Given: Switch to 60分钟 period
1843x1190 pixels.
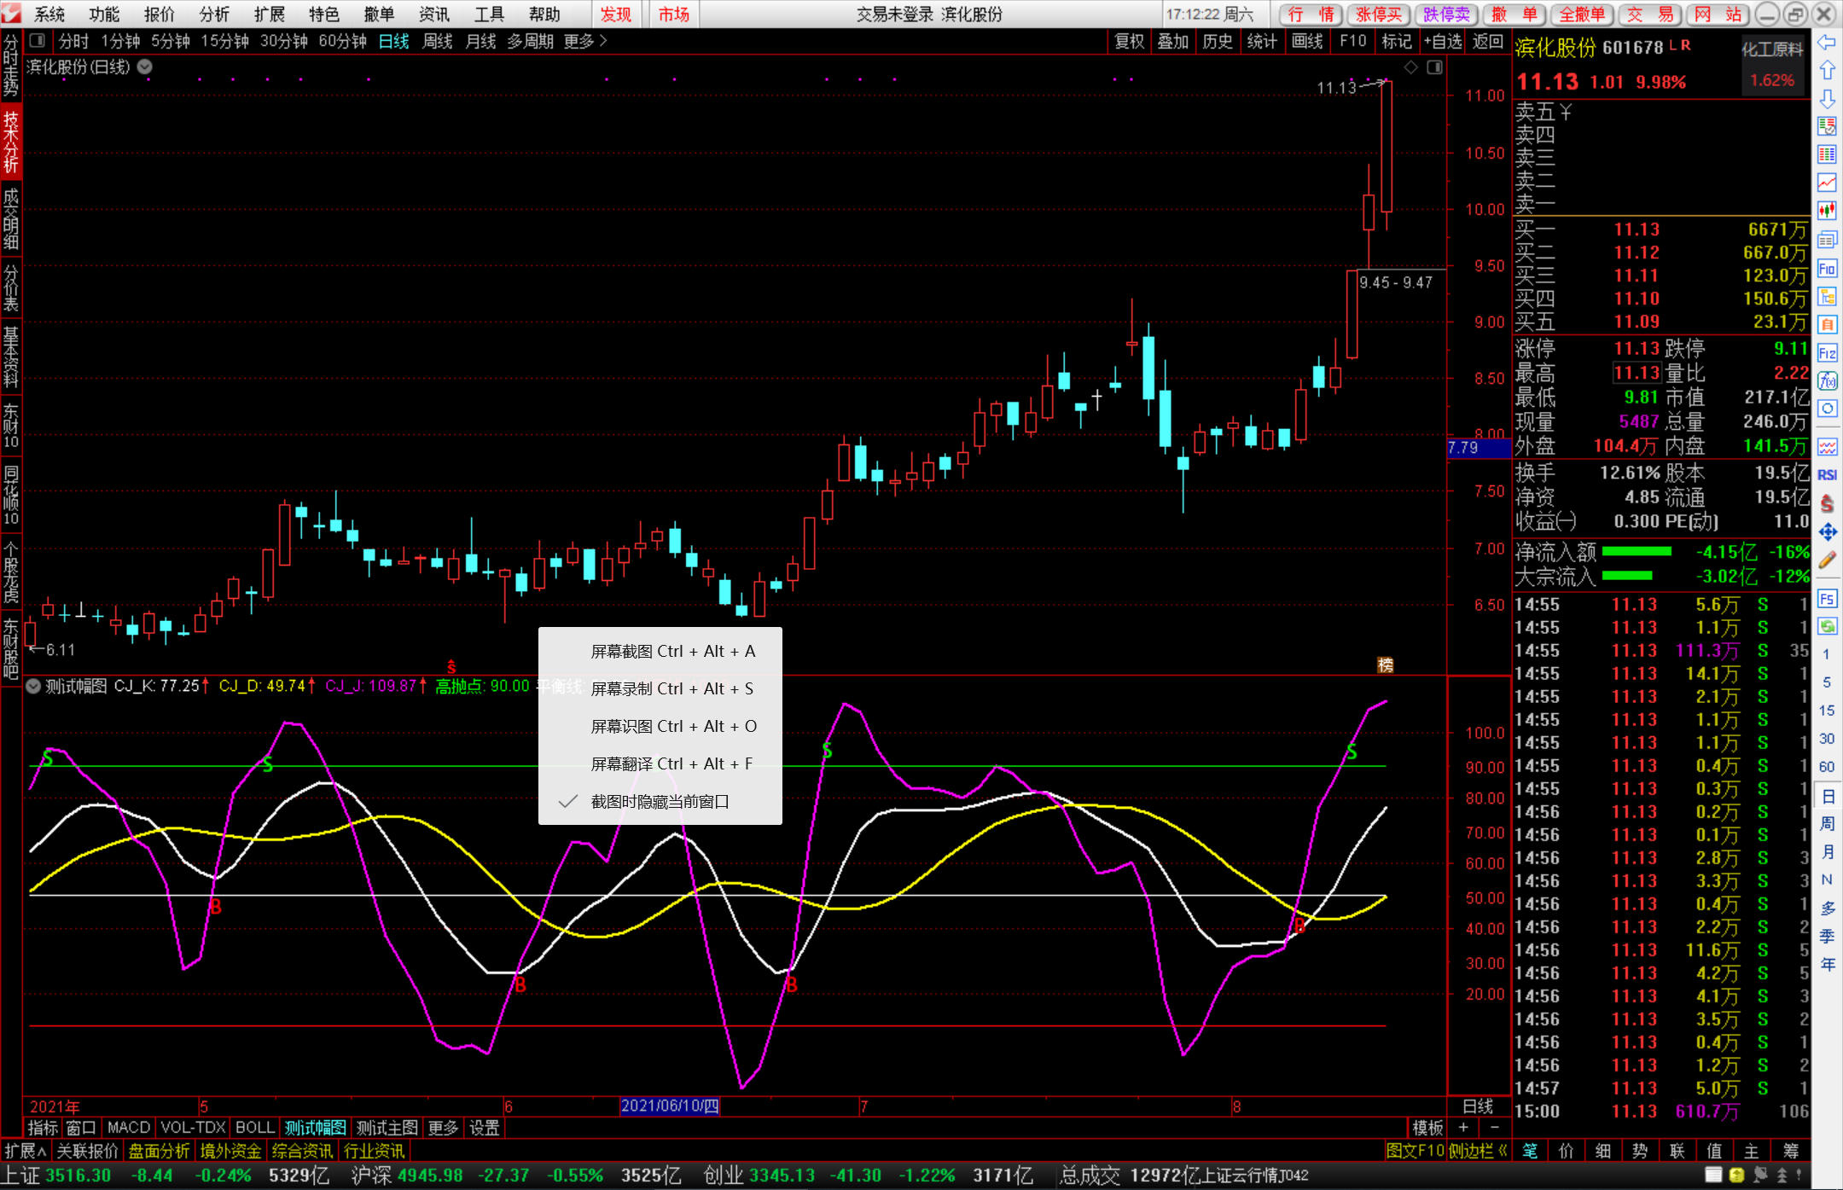Looking at the screenshot, I should click(x=342, y=41).
